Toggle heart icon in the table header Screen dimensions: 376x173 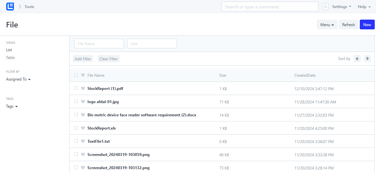83,75
